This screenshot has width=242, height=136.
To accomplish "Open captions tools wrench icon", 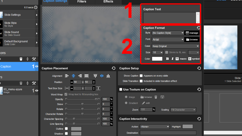I will pyautogui.click(x=34, y=59).
